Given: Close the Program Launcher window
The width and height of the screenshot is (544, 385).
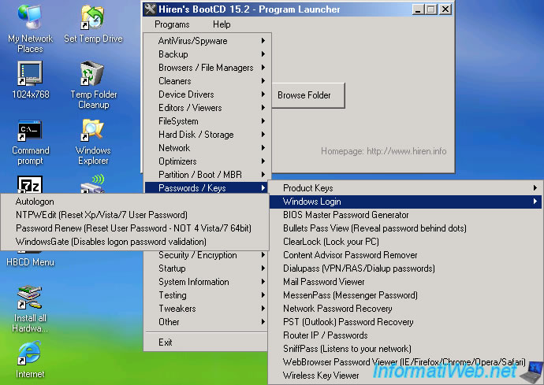Looking at the screenshot, I should [445, 9].
